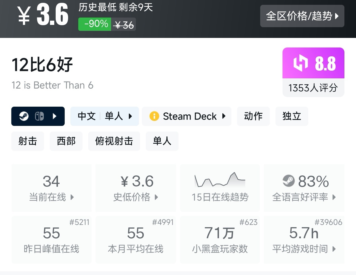
Task: Select the 动作 genre tag
Action: click(x=253, y=116)
